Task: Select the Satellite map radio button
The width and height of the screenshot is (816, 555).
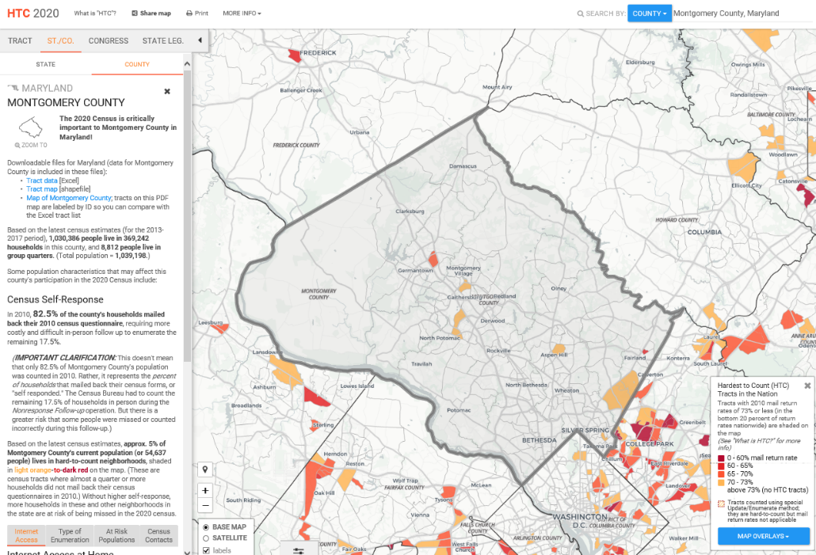Action: point(207,538)
